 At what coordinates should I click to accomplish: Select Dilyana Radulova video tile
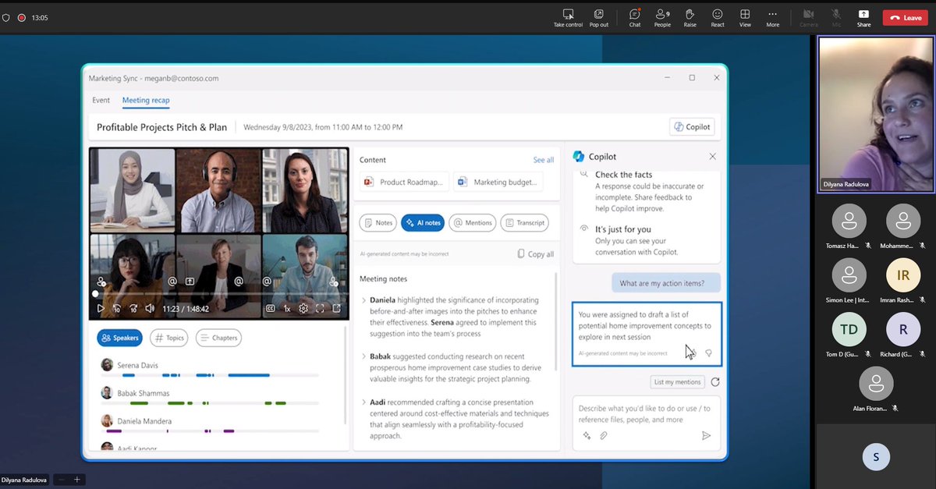[x=875, y=114]
